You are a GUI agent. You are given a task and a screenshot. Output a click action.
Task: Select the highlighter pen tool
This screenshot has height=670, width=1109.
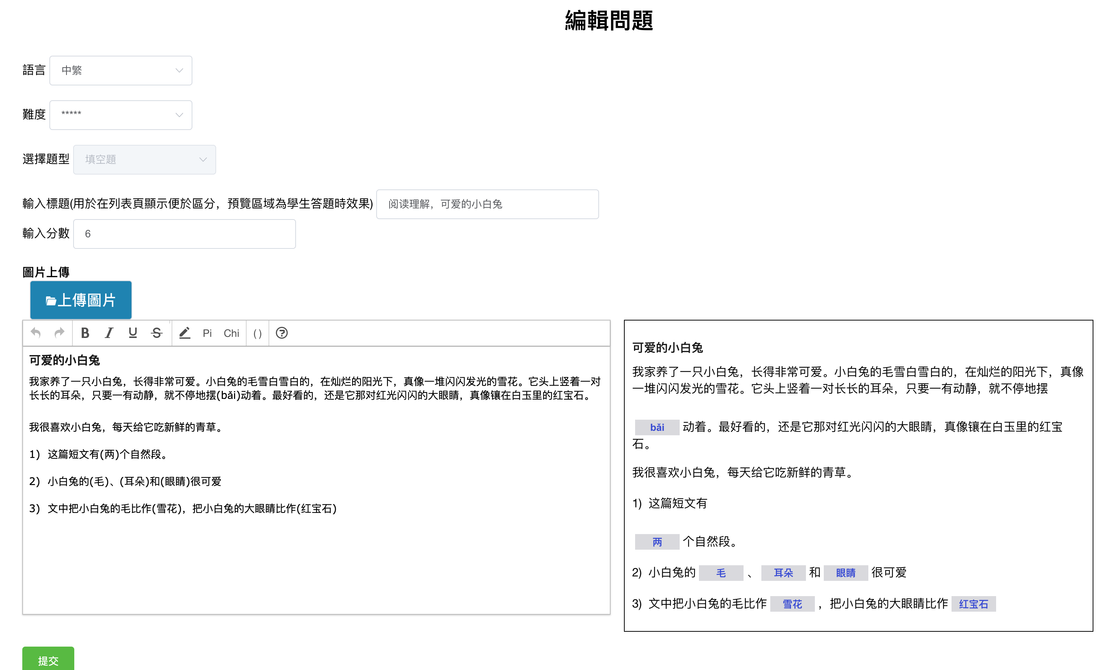click(x=185, y=333)
